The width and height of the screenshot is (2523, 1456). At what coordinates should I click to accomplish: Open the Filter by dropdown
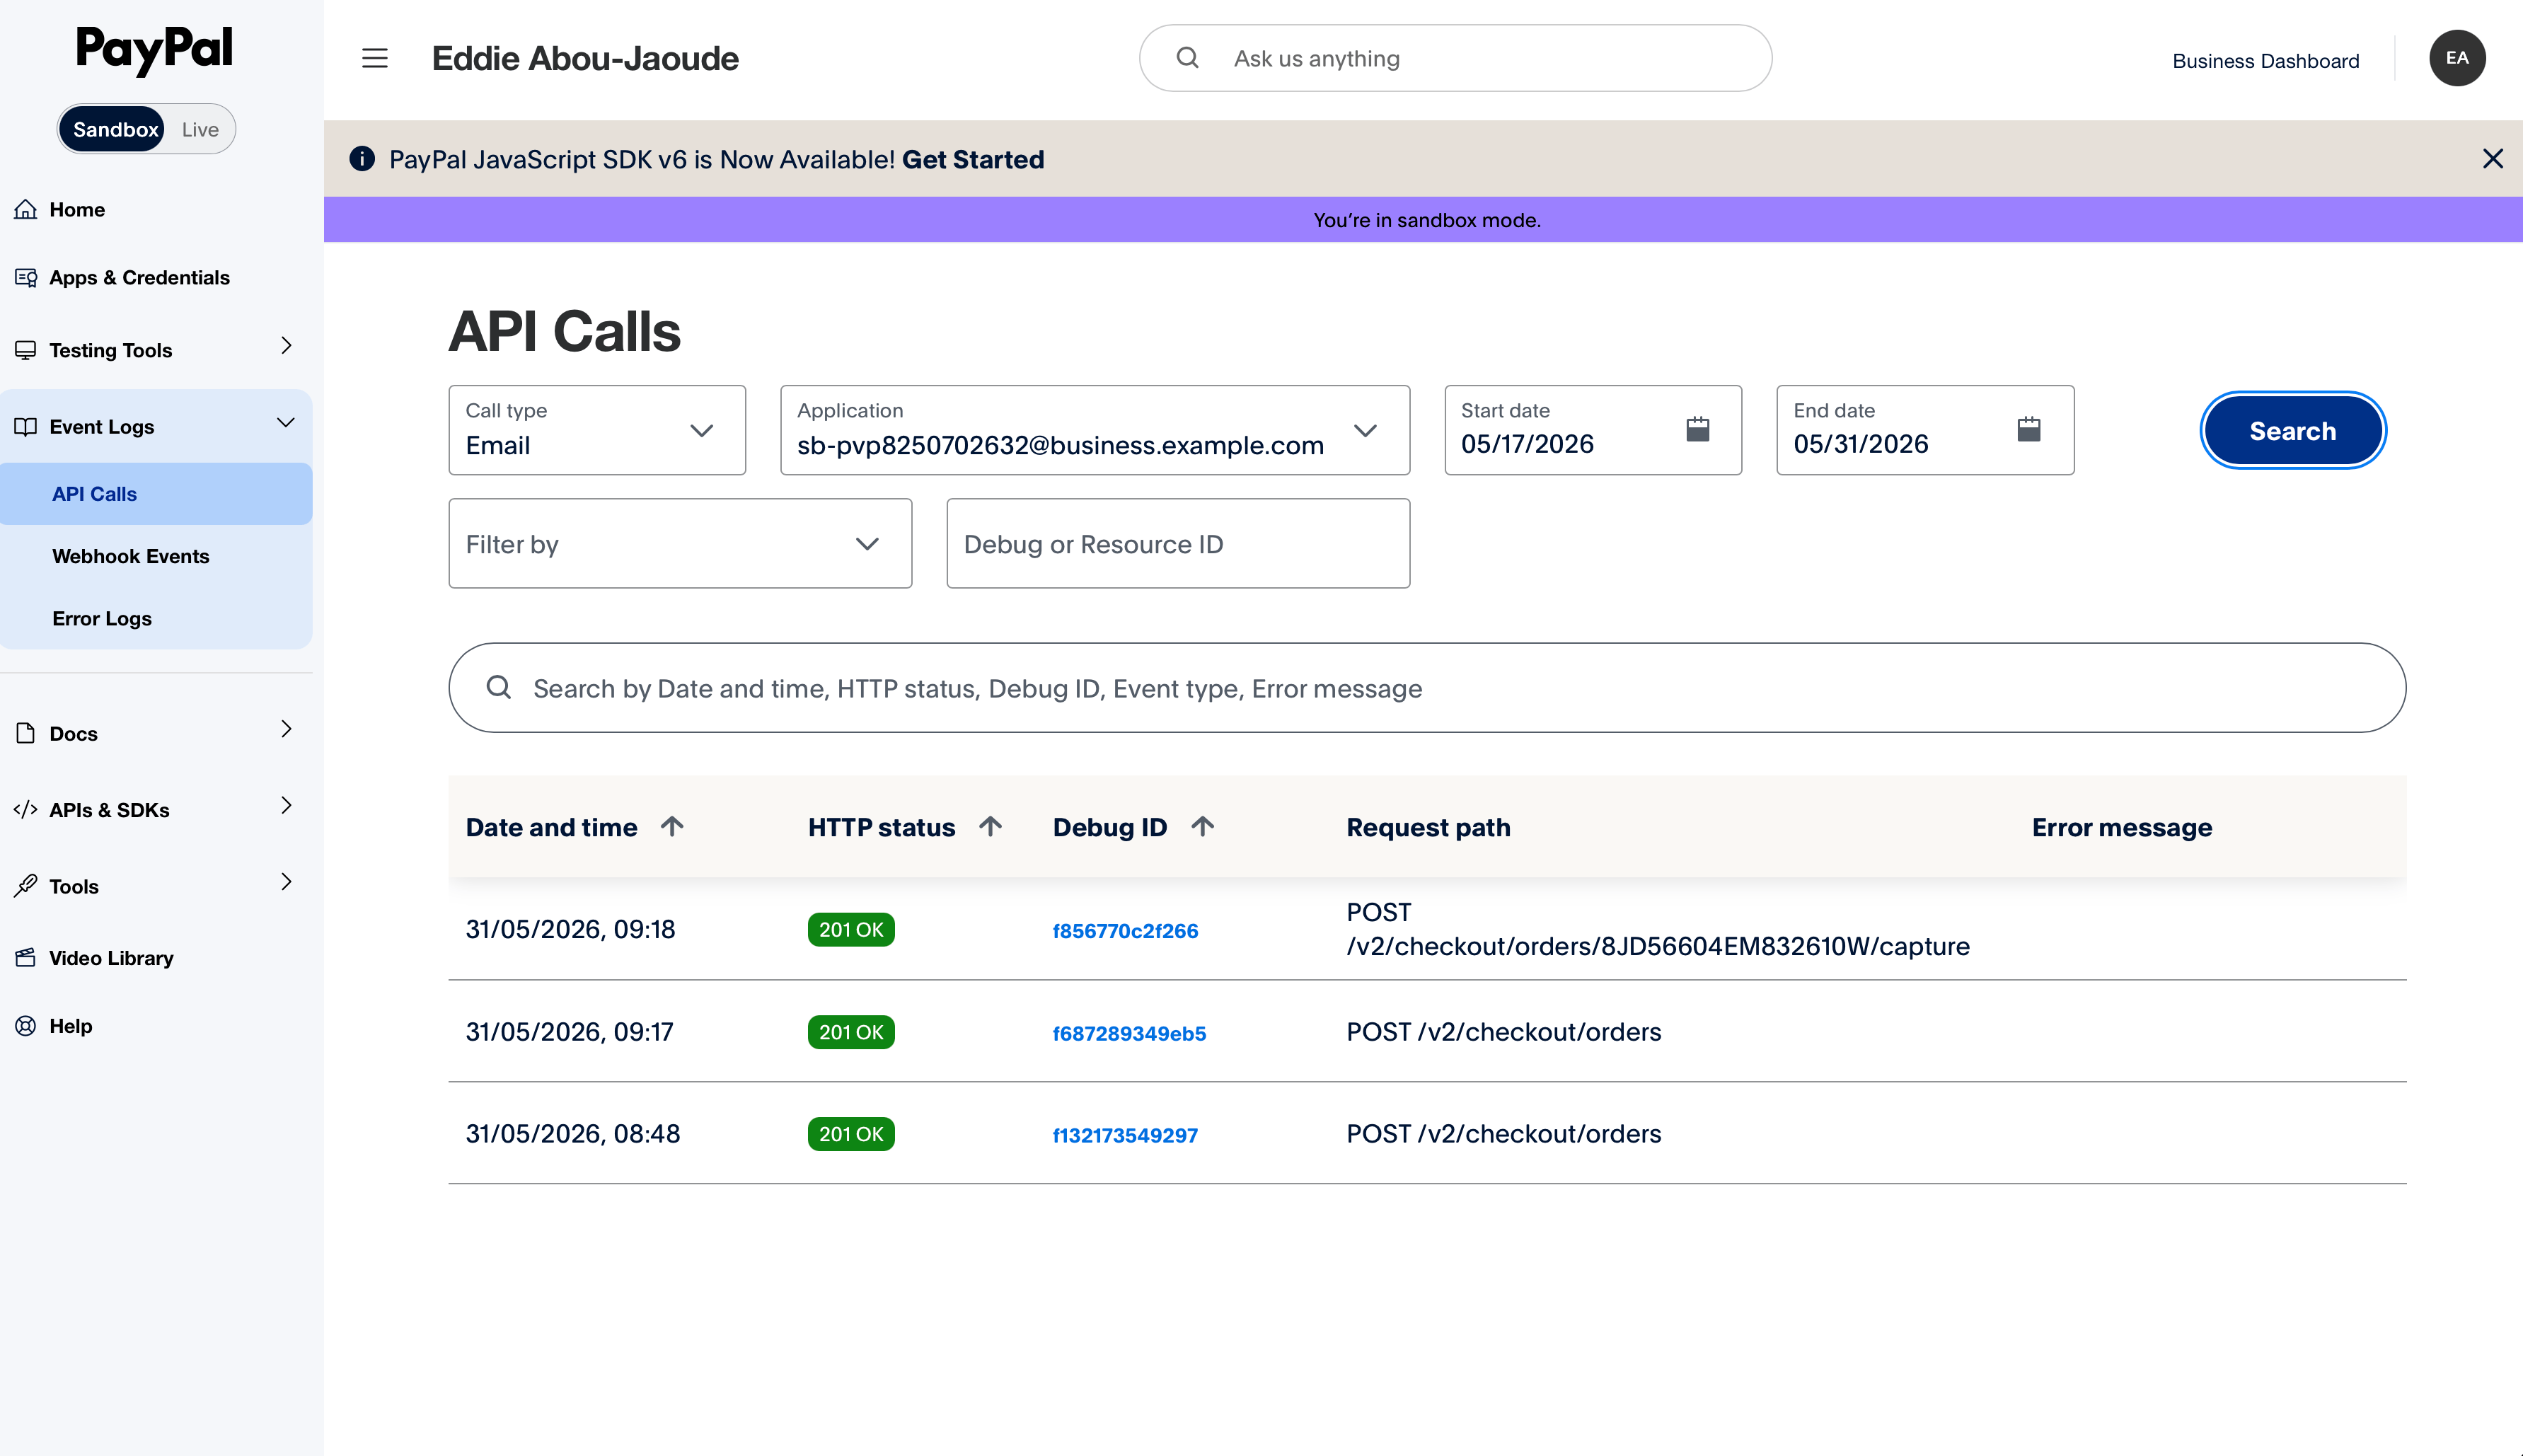point(680,544)
